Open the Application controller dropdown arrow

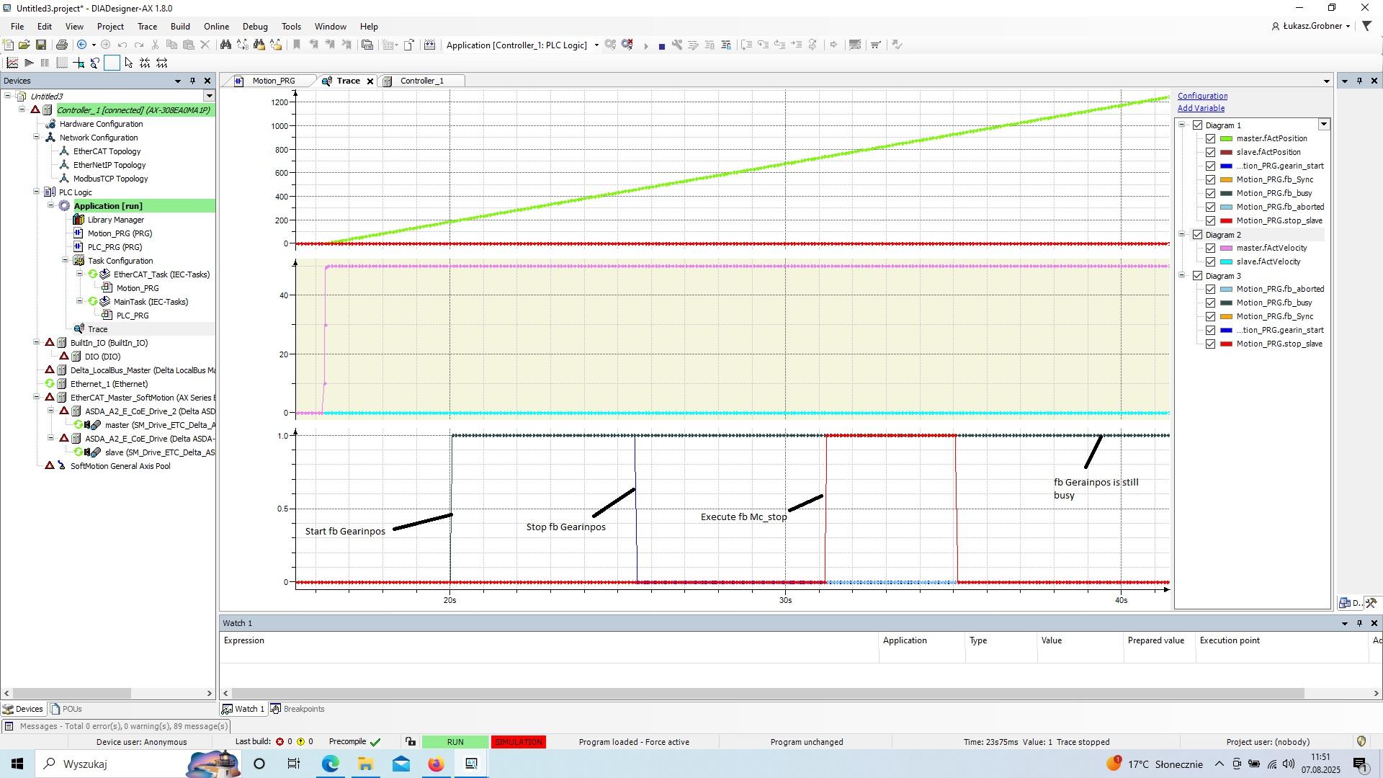click(x=596, y=45)
